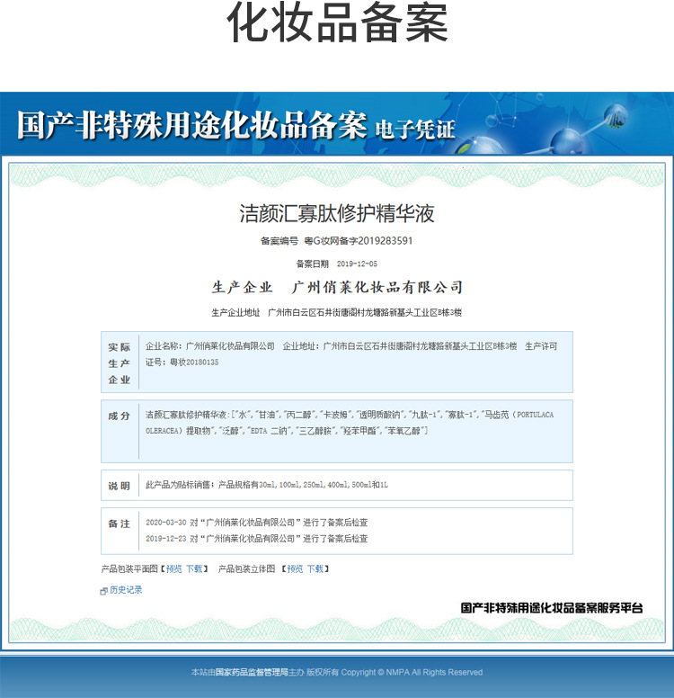The height and width of the screenshot is (698, 674).
Task: Click the 备案编号 粤G妆网备字2019283591 text
Action: coord(337,241)
